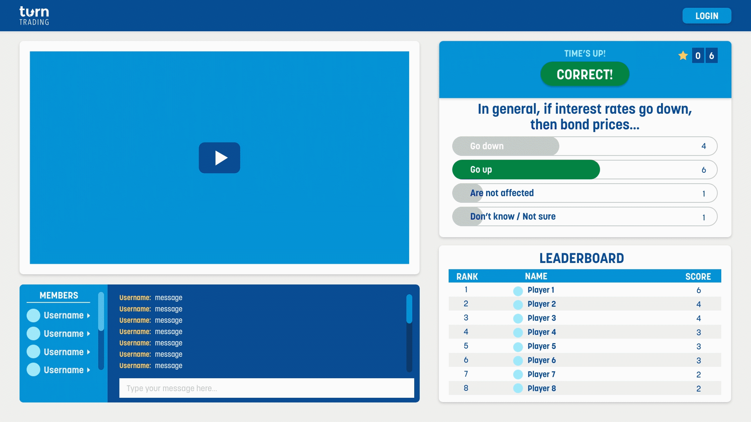751x422 pixels.
Task: Expand the second Username member arrow
Action: coord(88,334)
